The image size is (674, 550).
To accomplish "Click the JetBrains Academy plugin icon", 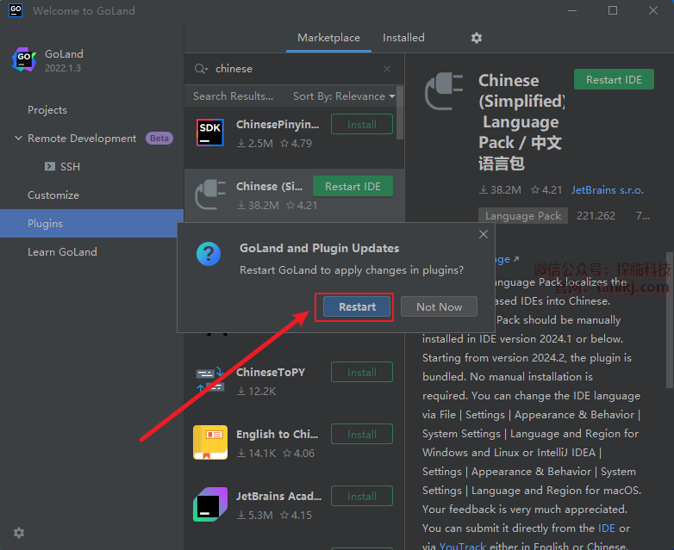I will point(210,504).
